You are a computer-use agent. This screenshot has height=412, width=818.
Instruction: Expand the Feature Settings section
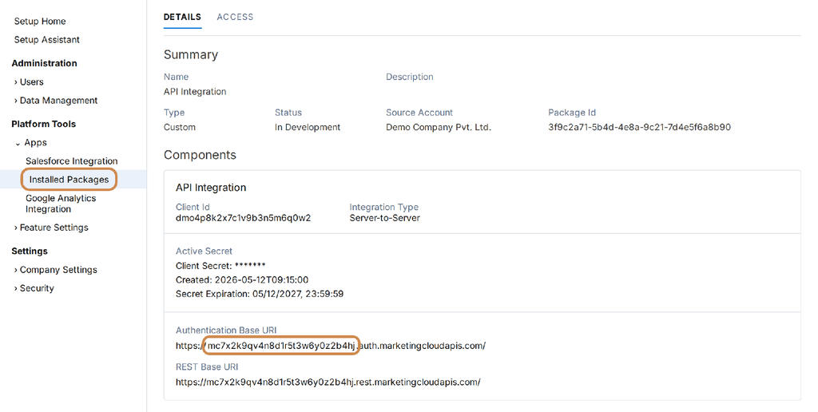(x=51, y=228)
